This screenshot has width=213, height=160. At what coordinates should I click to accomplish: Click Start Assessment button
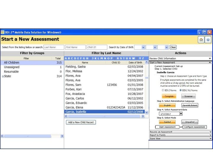point(167,127)
